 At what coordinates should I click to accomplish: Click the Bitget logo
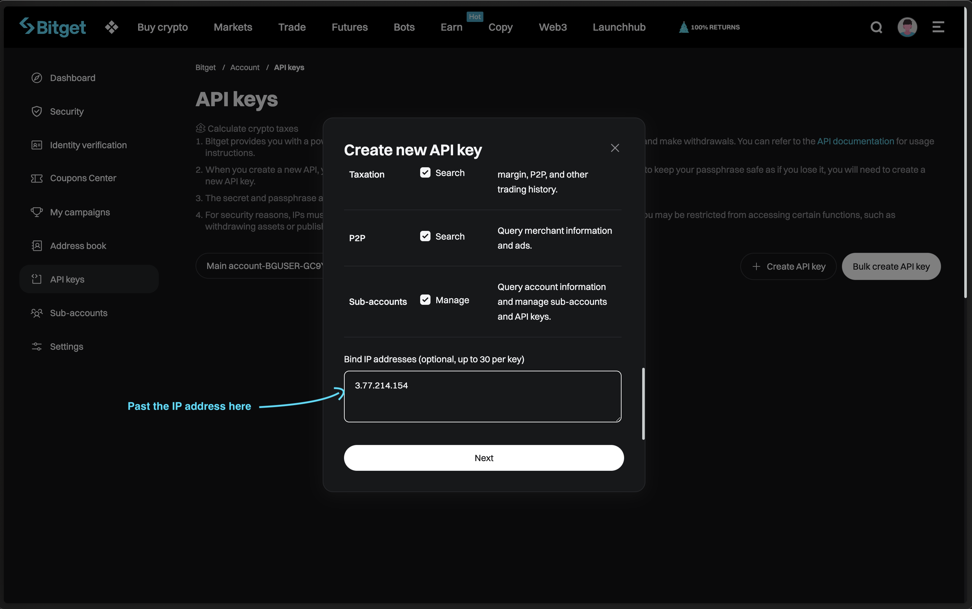(x=53, y=27)
